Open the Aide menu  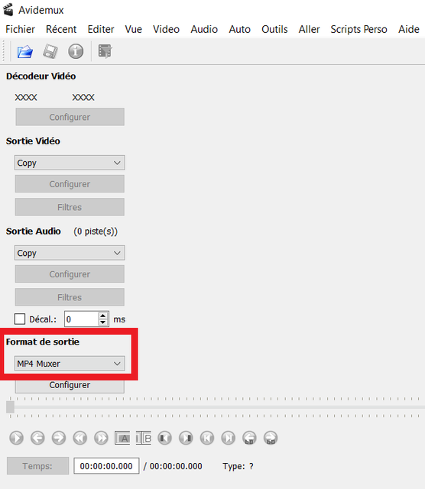coord(409,29)
